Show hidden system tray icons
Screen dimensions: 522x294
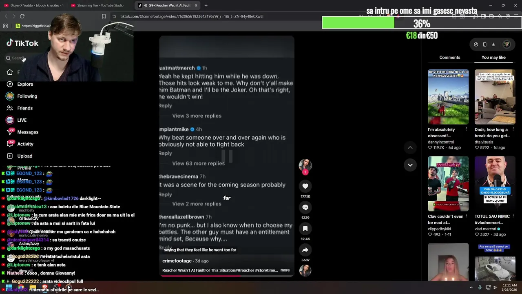(x=471, y=287)
